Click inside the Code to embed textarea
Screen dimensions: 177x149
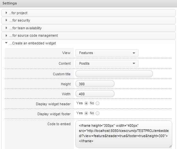tap(124, 134)
